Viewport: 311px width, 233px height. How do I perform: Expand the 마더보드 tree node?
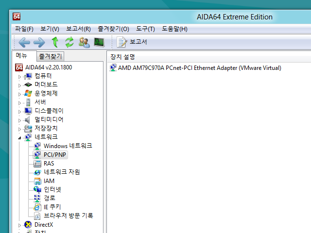(x=19, y=85)
